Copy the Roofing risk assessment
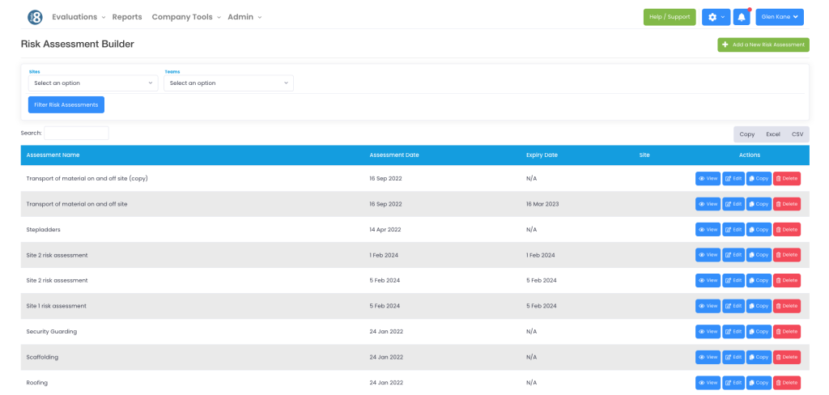The width and height of the screenshot is (829, 395). 759,383
